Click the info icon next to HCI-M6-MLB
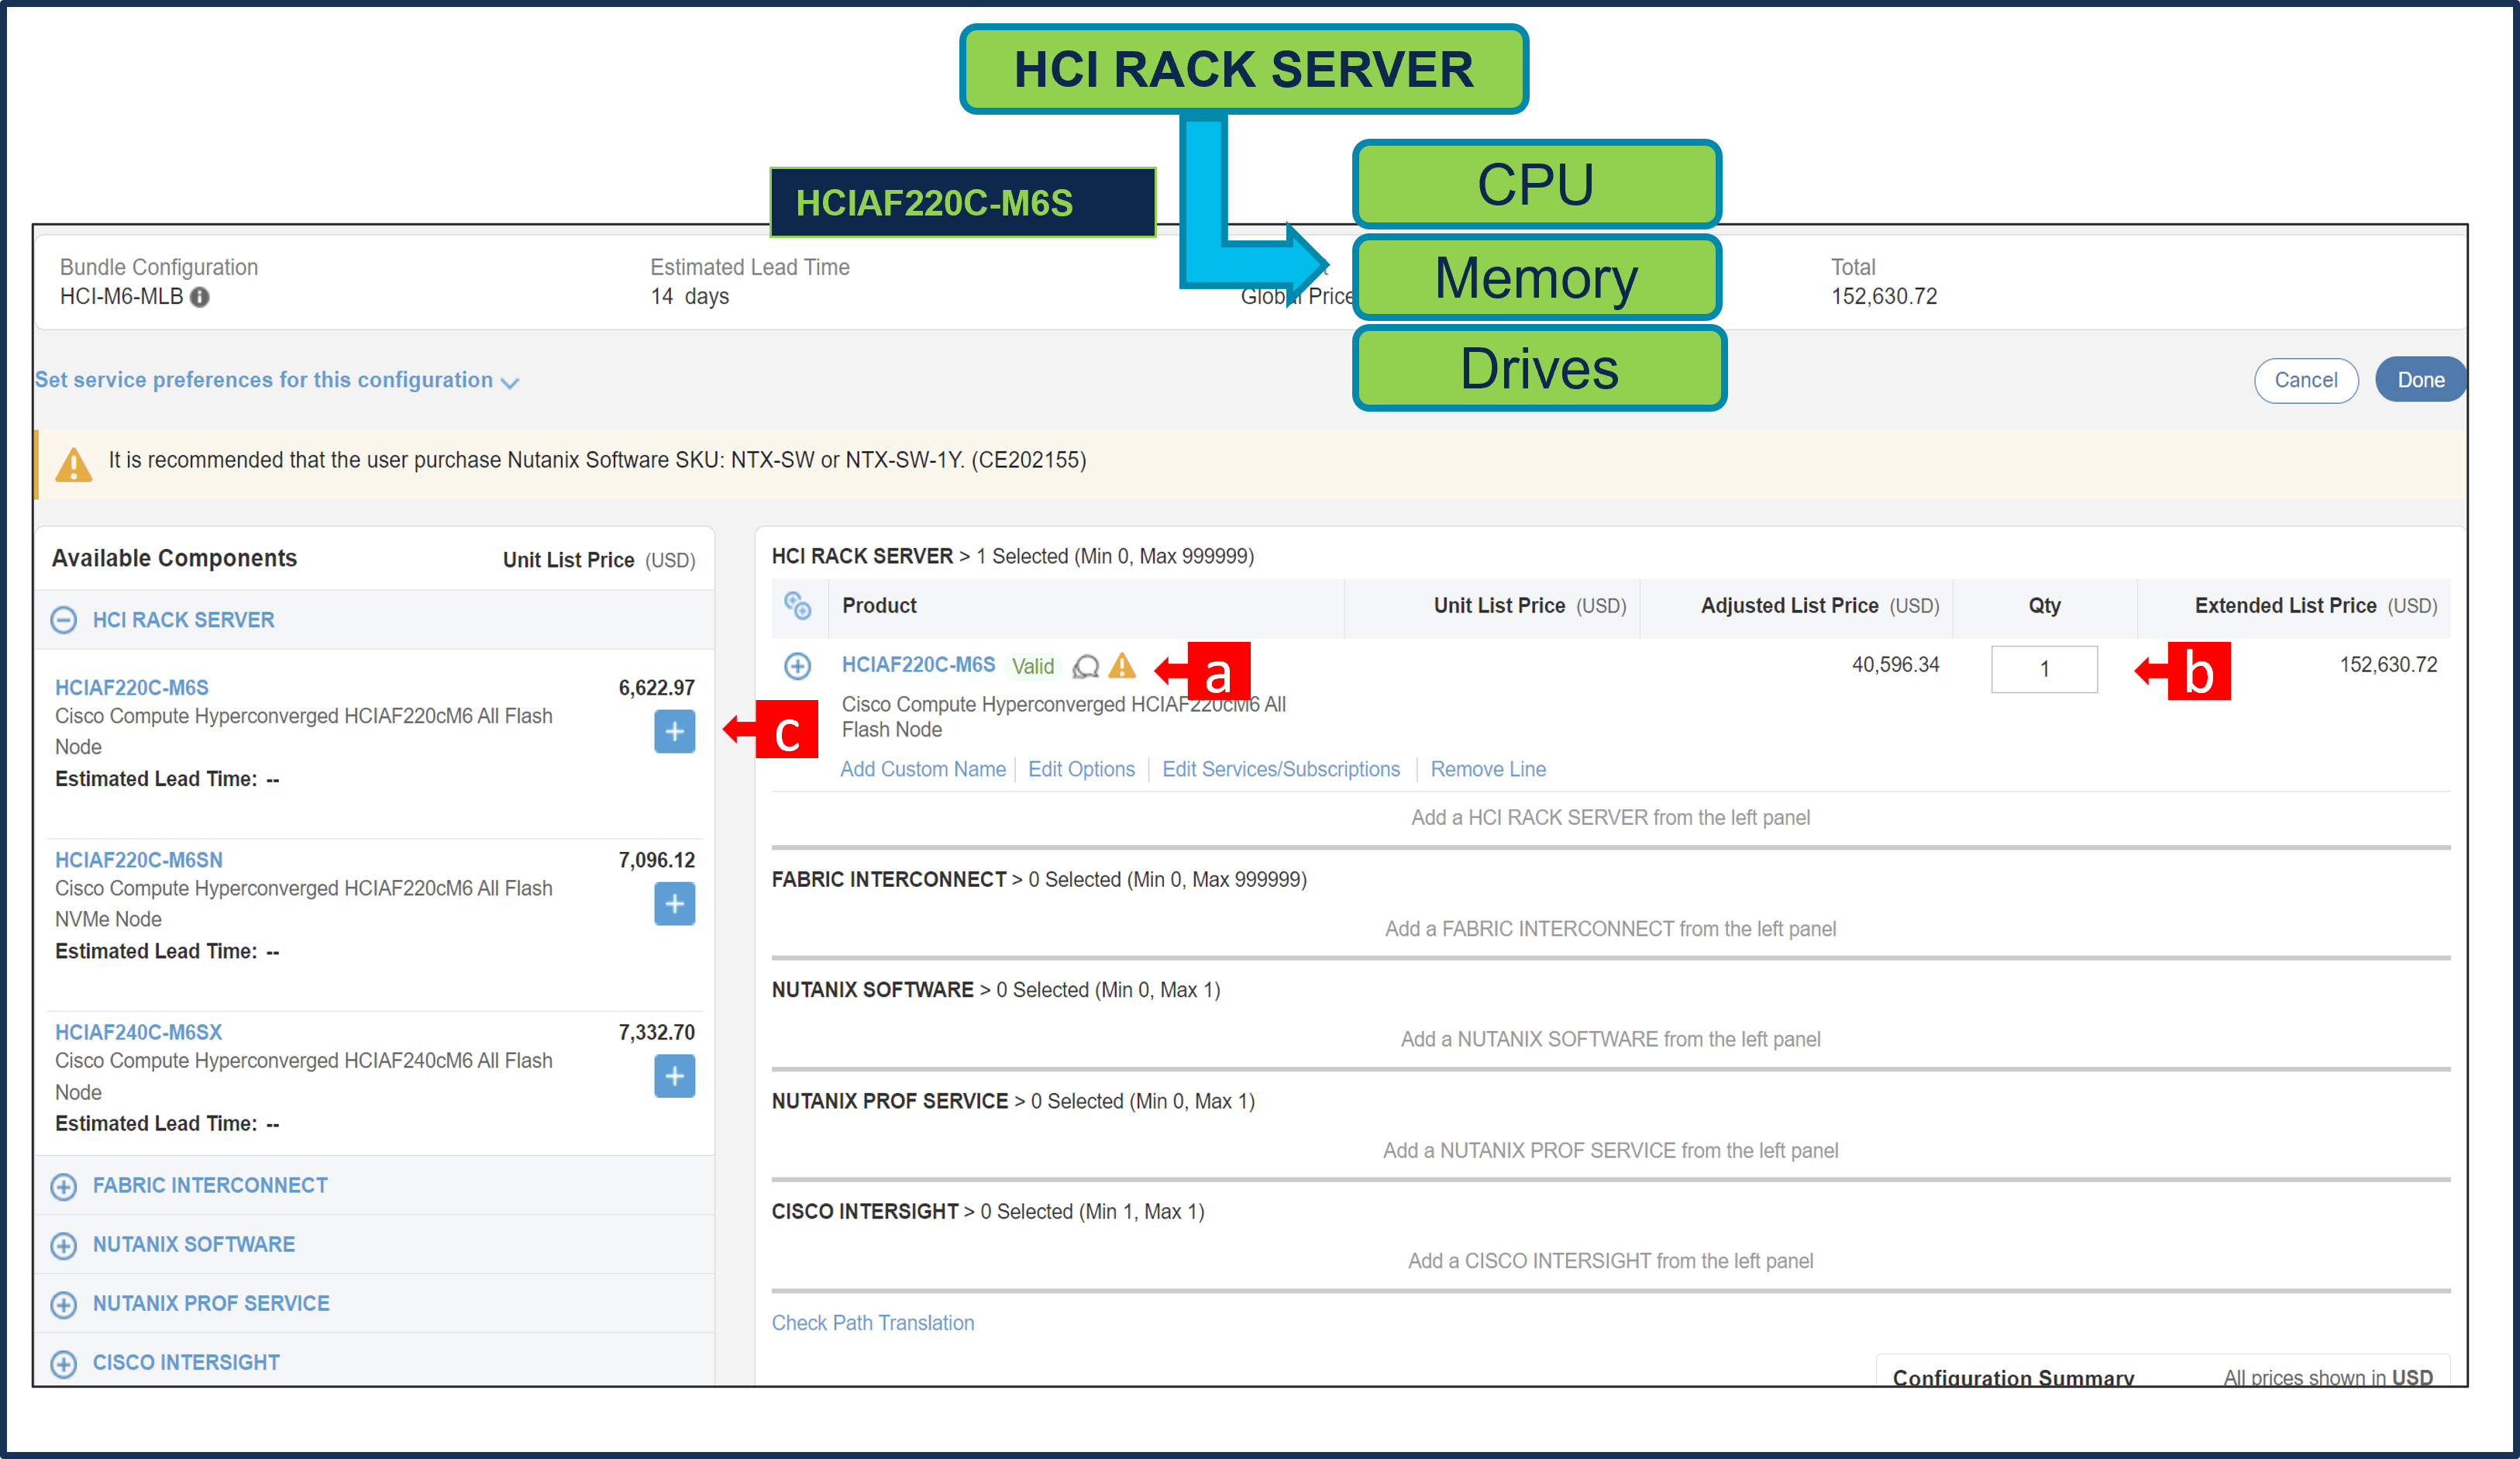Viewport: 2520px width, 1459px height. click(200, 297)
